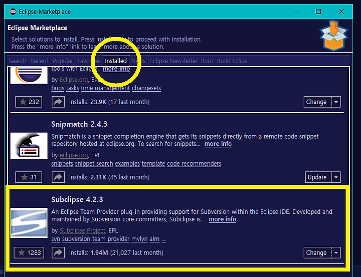This screenshot has width=361, height=277.
Task: Click the Update button for Snipmatch
Action: click(318, 177)
